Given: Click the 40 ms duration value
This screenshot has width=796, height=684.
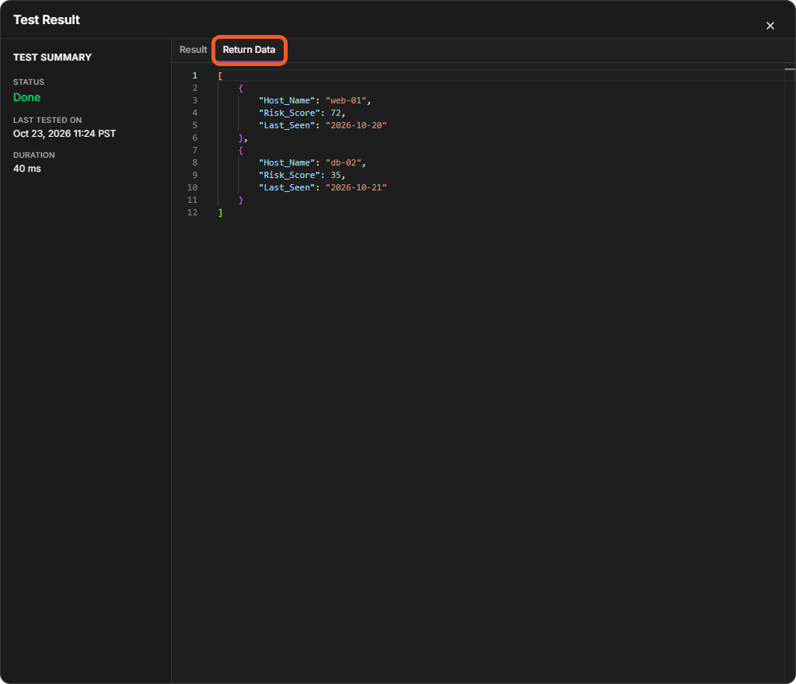Looking at the screenshot, I should pos(27,169).
